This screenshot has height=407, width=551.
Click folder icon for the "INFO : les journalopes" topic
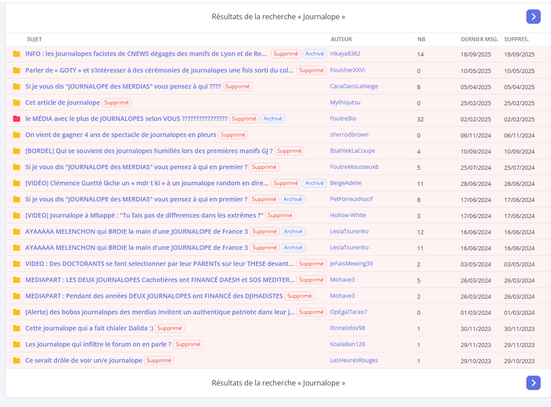17,54
